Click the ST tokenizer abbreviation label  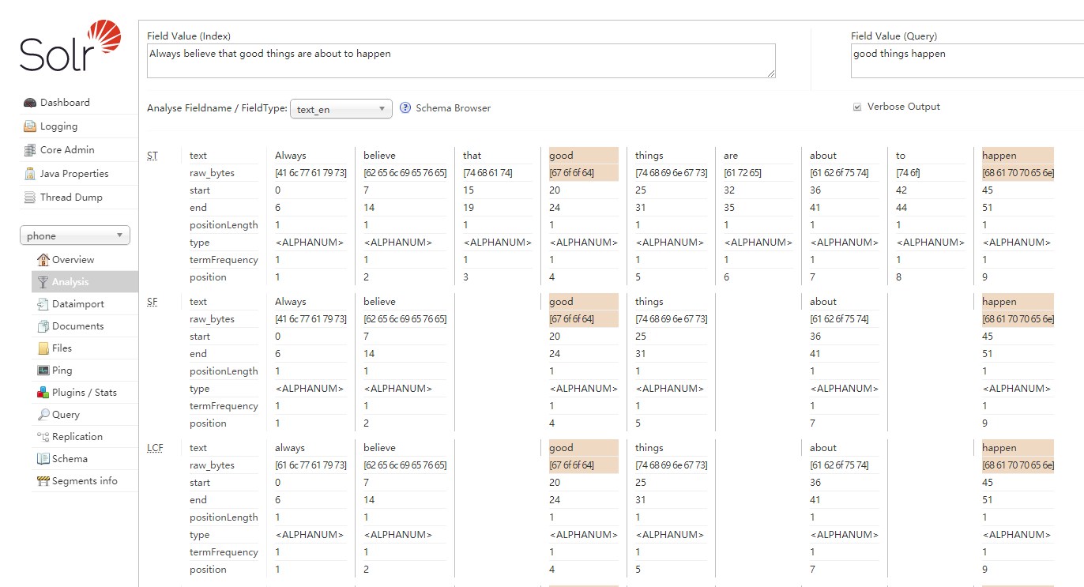coord(152,156)
